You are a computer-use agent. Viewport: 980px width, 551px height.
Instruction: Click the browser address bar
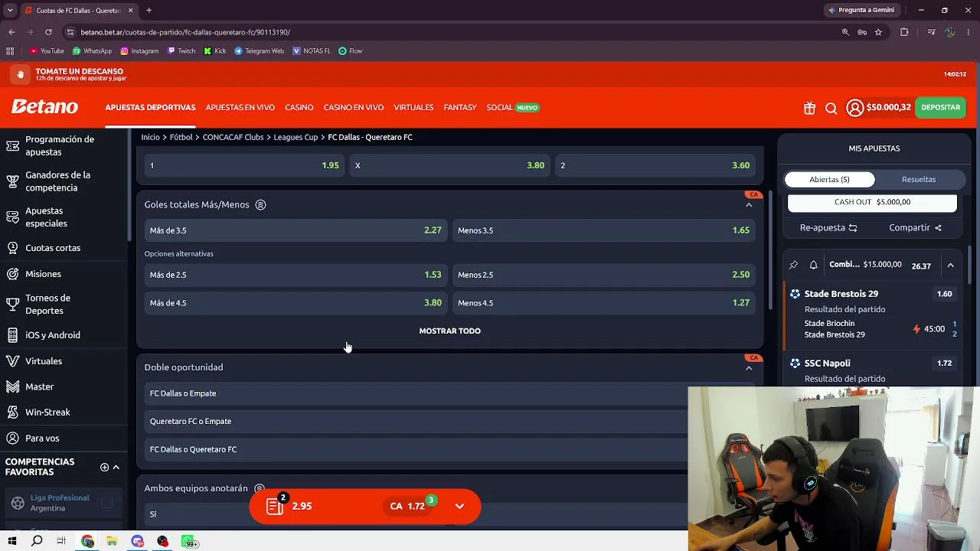click(x=452, y=32)
